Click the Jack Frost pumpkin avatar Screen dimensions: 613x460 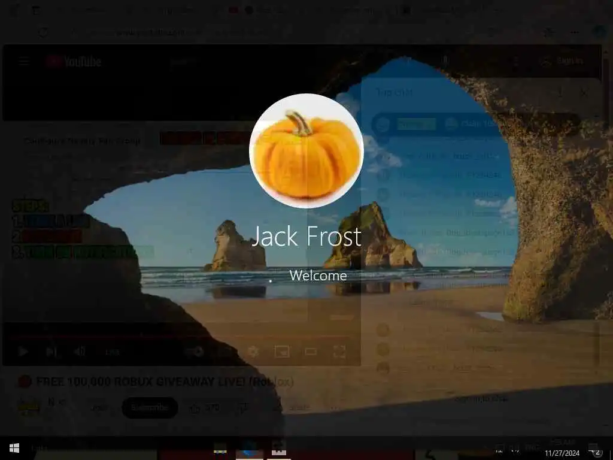pyautogui.click(x=306, y=151)
